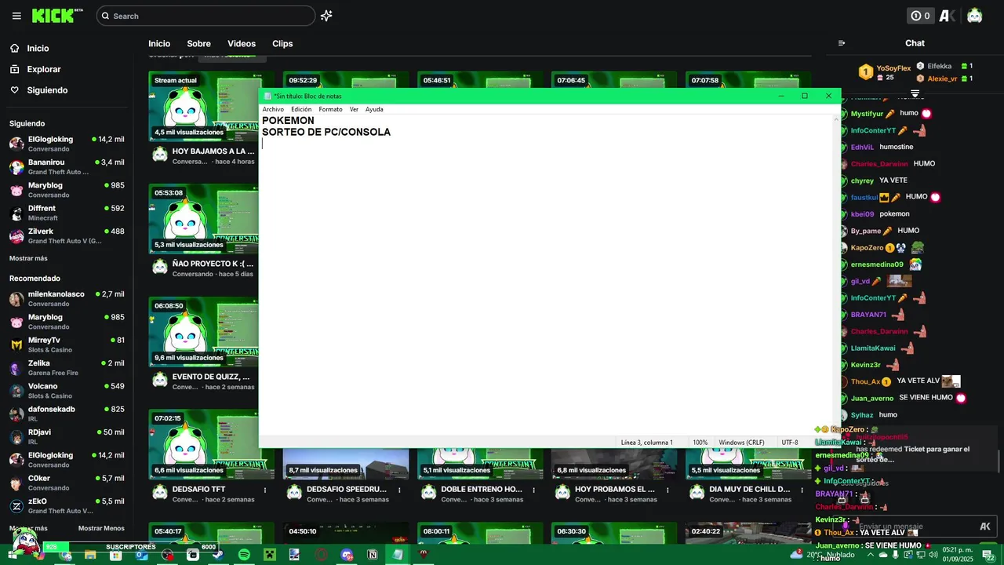
Task: Open Discord from the taskbar
Action: click(347, 555)
